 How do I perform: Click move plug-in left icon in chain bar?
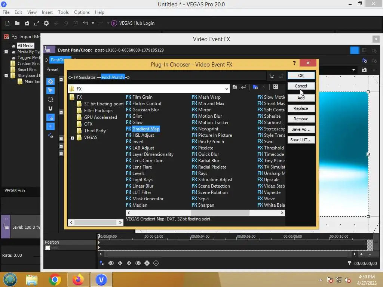point(272,76)
